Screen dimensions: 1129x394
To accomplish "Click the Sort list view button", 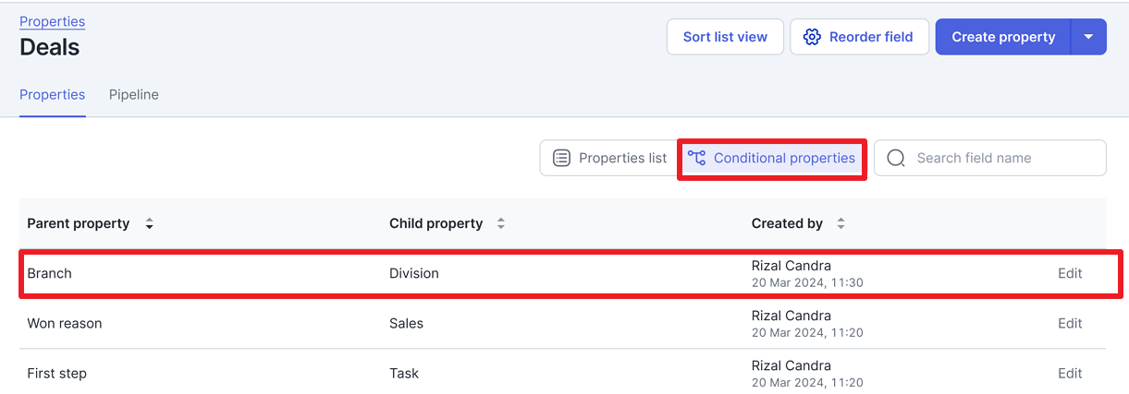I will (725, 37).
